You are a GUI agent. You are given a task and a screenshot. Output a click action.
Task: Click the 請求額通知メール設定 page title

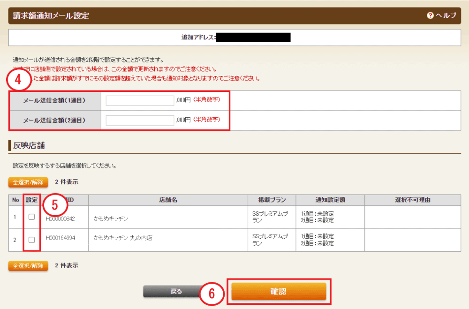51,15
